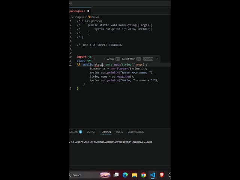Screen dimensions: 240x180
Task: Click suggested 'String name = sc.nextLine()' line
Action: pos(112,76)
